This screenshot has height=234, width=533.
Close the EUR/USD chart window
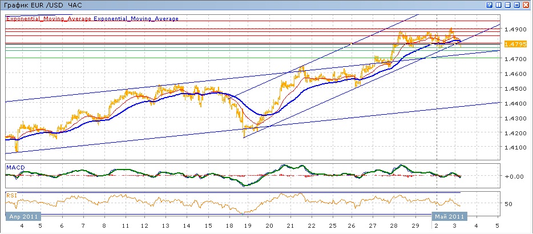(525, 5)
